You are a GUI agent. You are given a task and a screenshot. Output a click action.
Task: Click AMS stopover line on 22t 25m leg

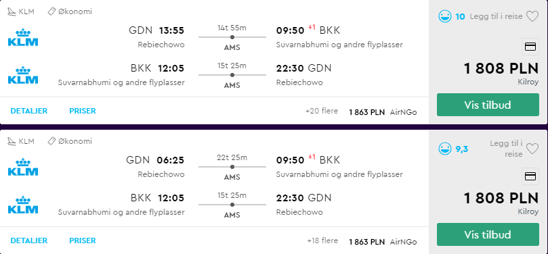point(232,167)
